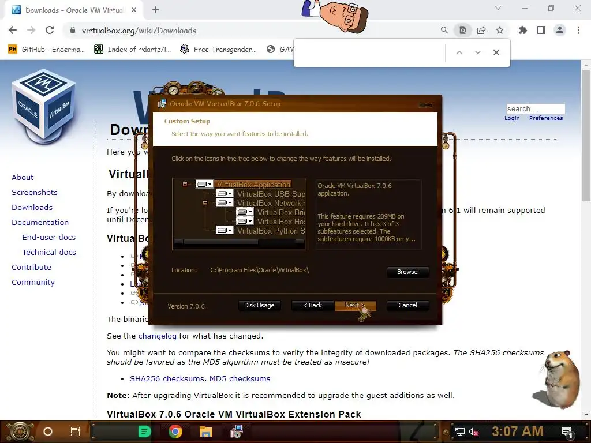Click the Browse button
The width and height of the screenshot is (591, 443).
click(407, 272)
